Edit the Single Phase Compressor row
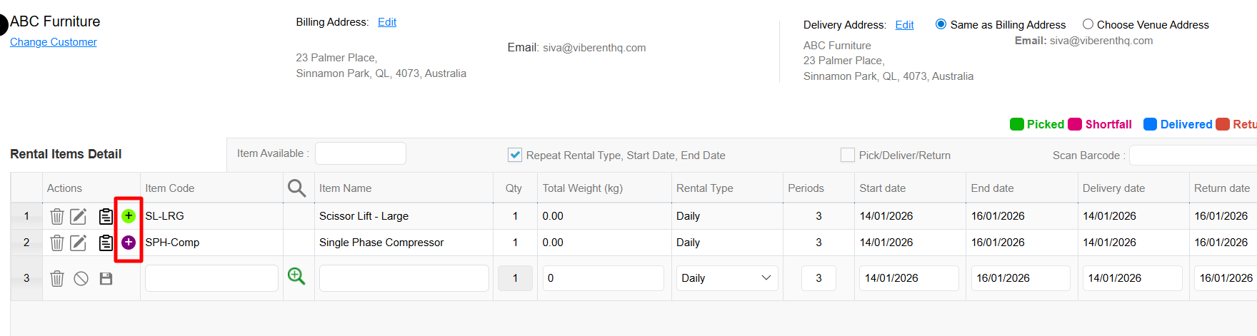 [79, 243]
